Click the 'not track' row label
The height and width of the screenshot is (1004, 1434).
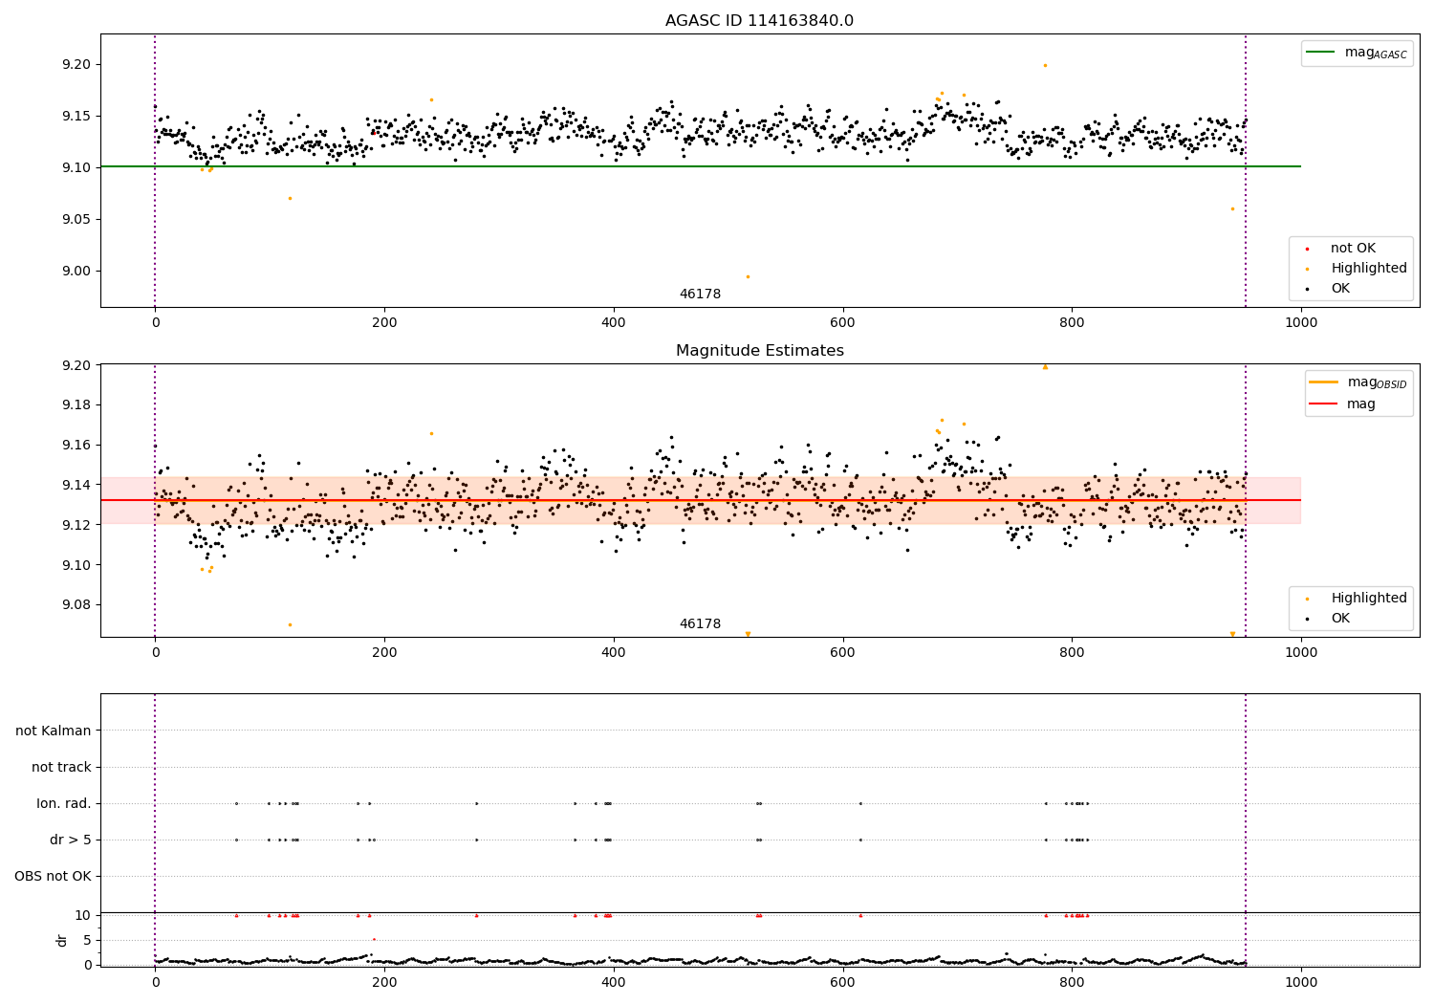click(x=61, y=768)
